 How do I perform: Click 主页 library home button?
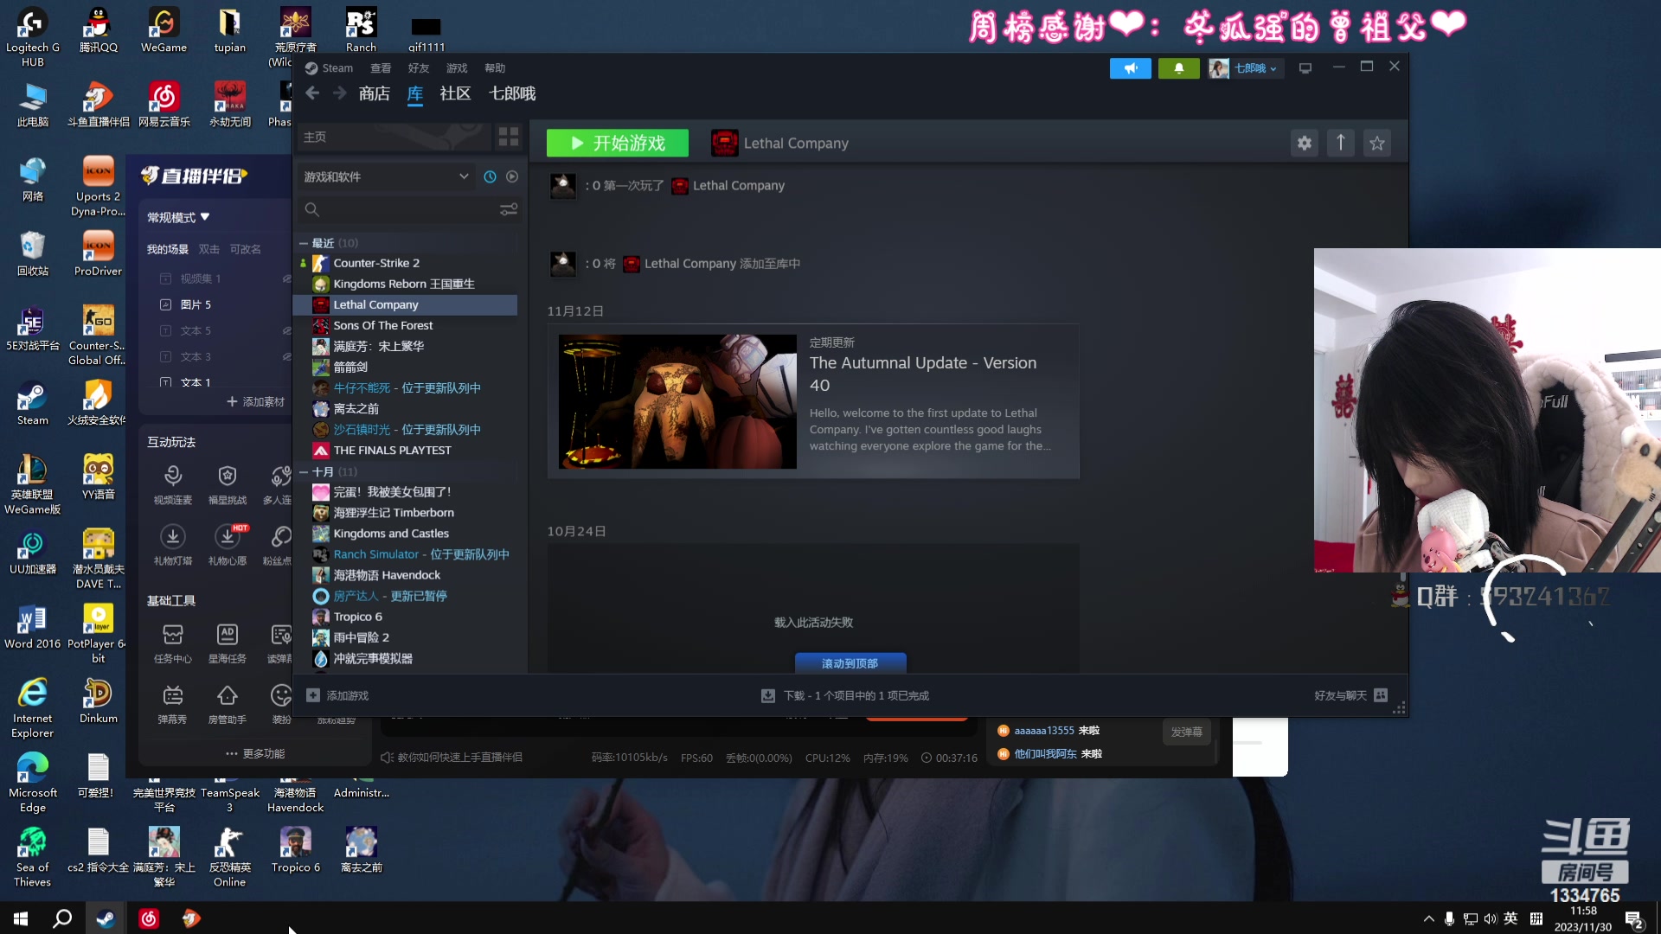pyautogui.click(x=394, y=137)
